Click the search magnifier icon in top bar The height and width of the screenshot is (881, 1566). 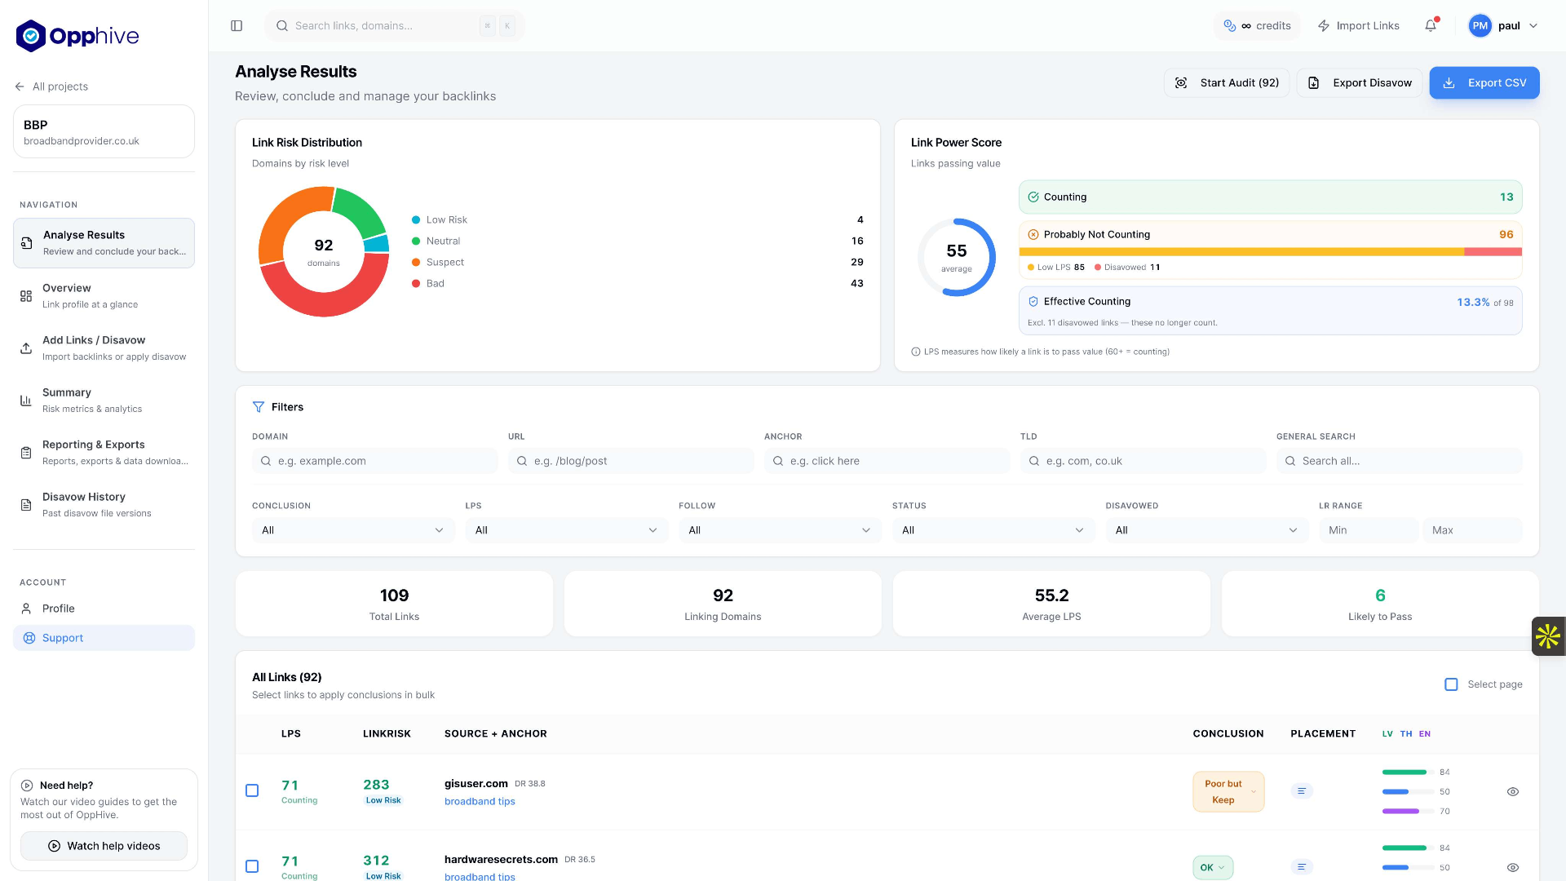tap(282, 26)
